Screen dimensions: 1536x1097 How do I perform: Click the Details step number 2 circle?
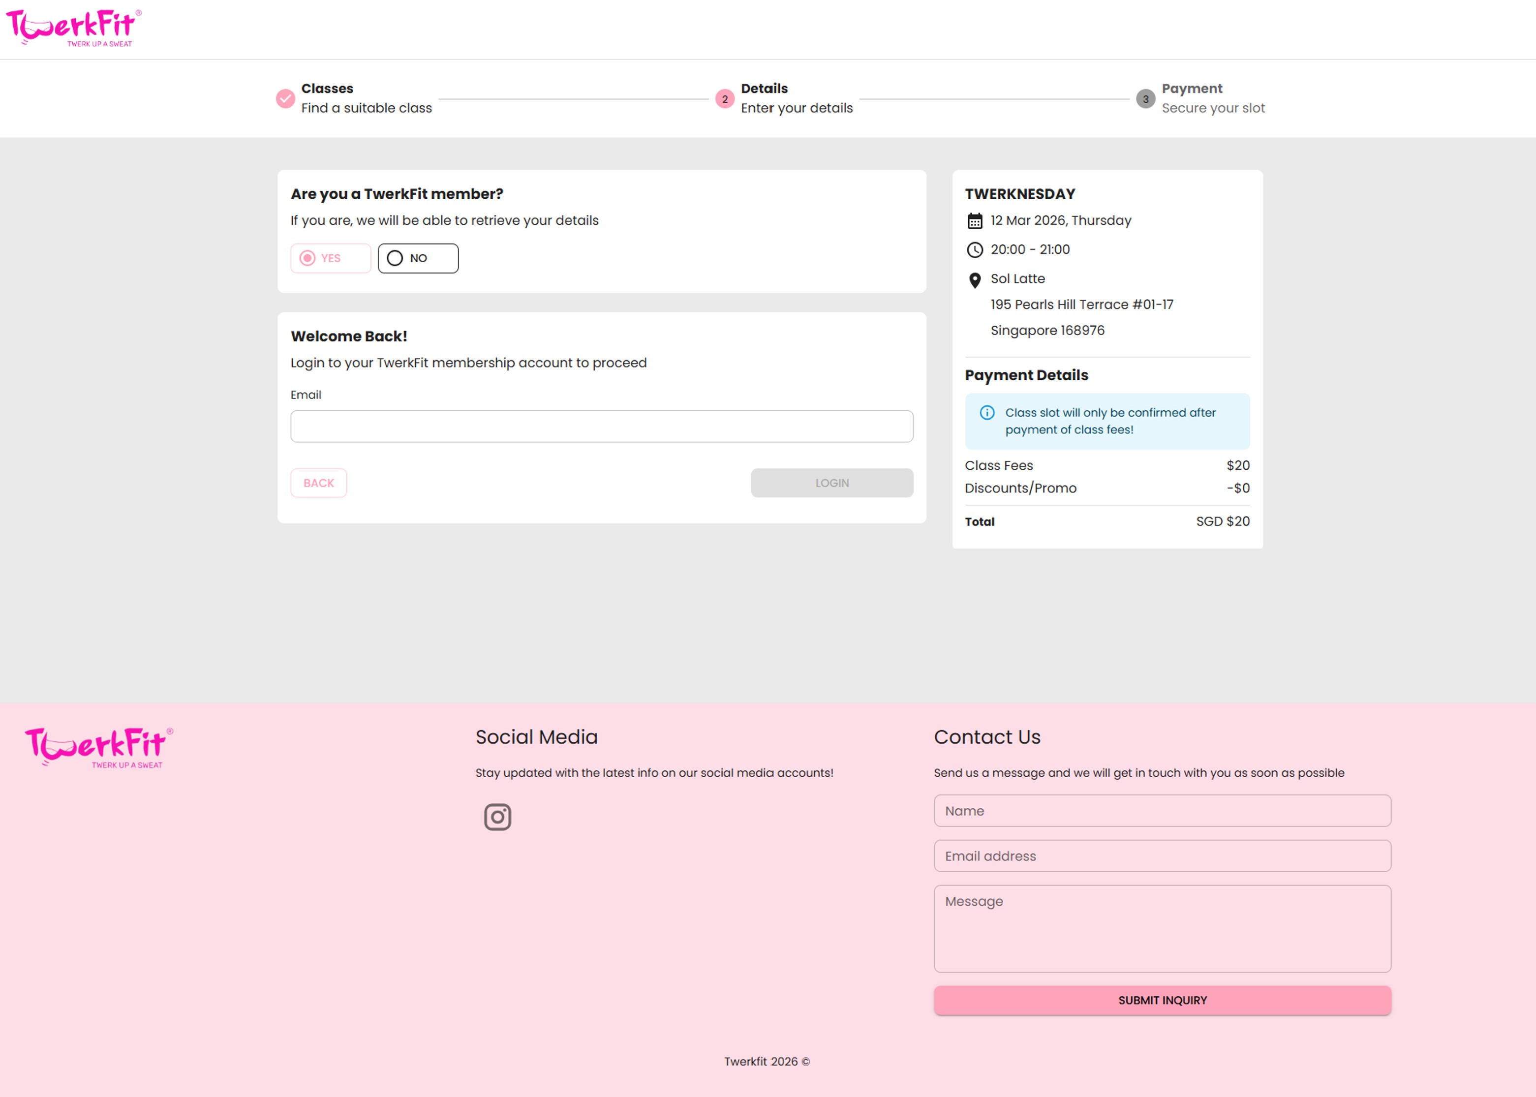(724, 98)
